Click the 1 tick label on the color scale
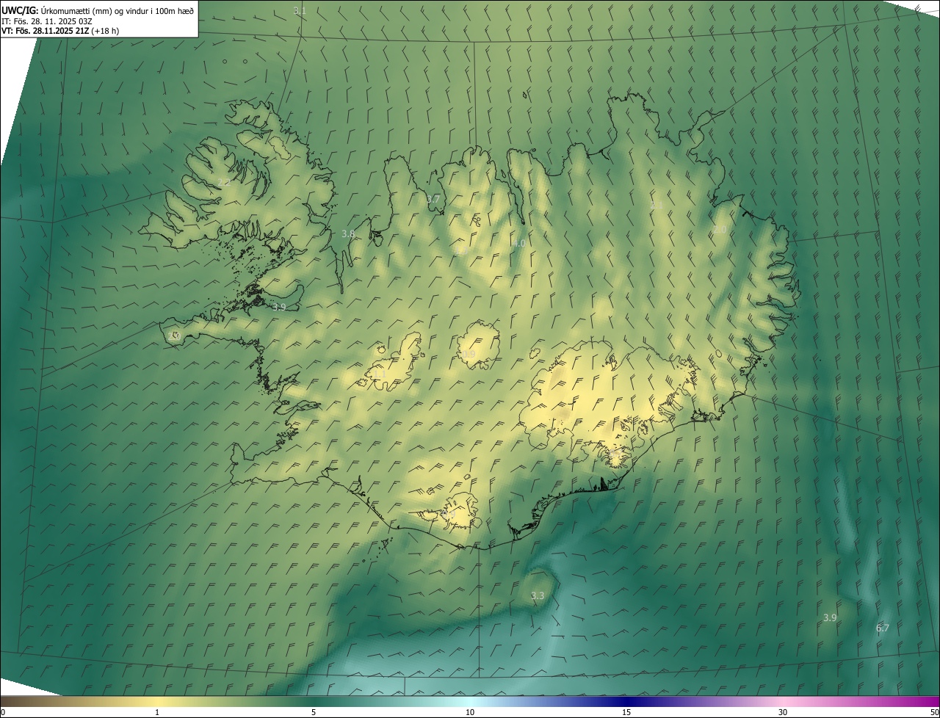 [157, 712]
